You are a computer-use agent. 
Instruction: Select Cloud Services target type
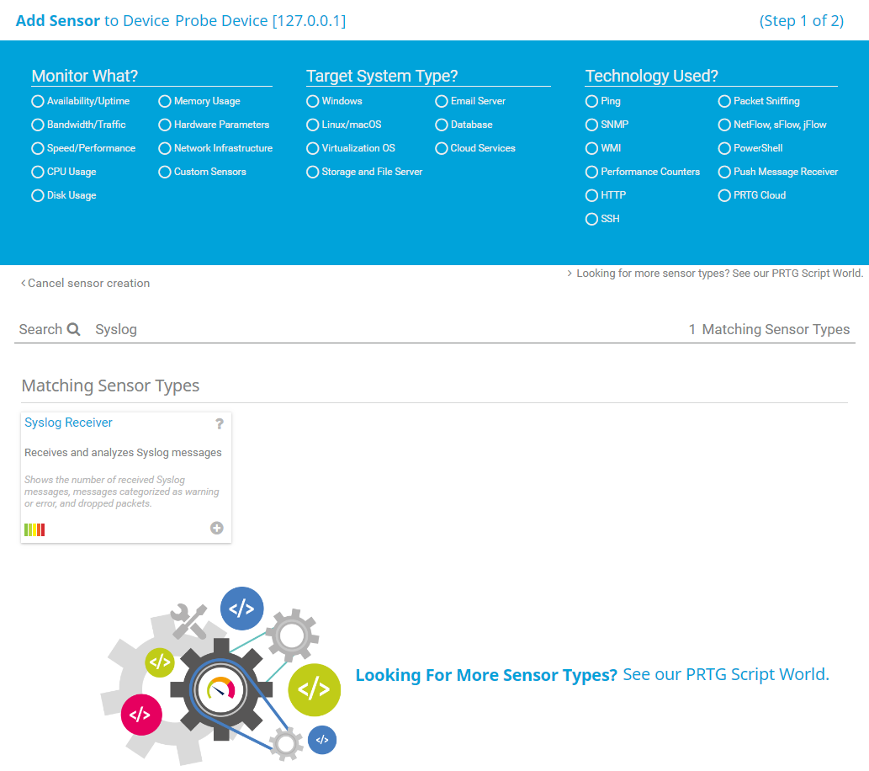442,148
